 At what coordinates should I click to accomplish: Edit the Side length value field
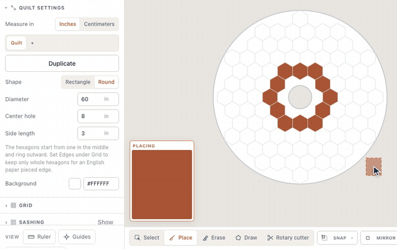(98, 133)
